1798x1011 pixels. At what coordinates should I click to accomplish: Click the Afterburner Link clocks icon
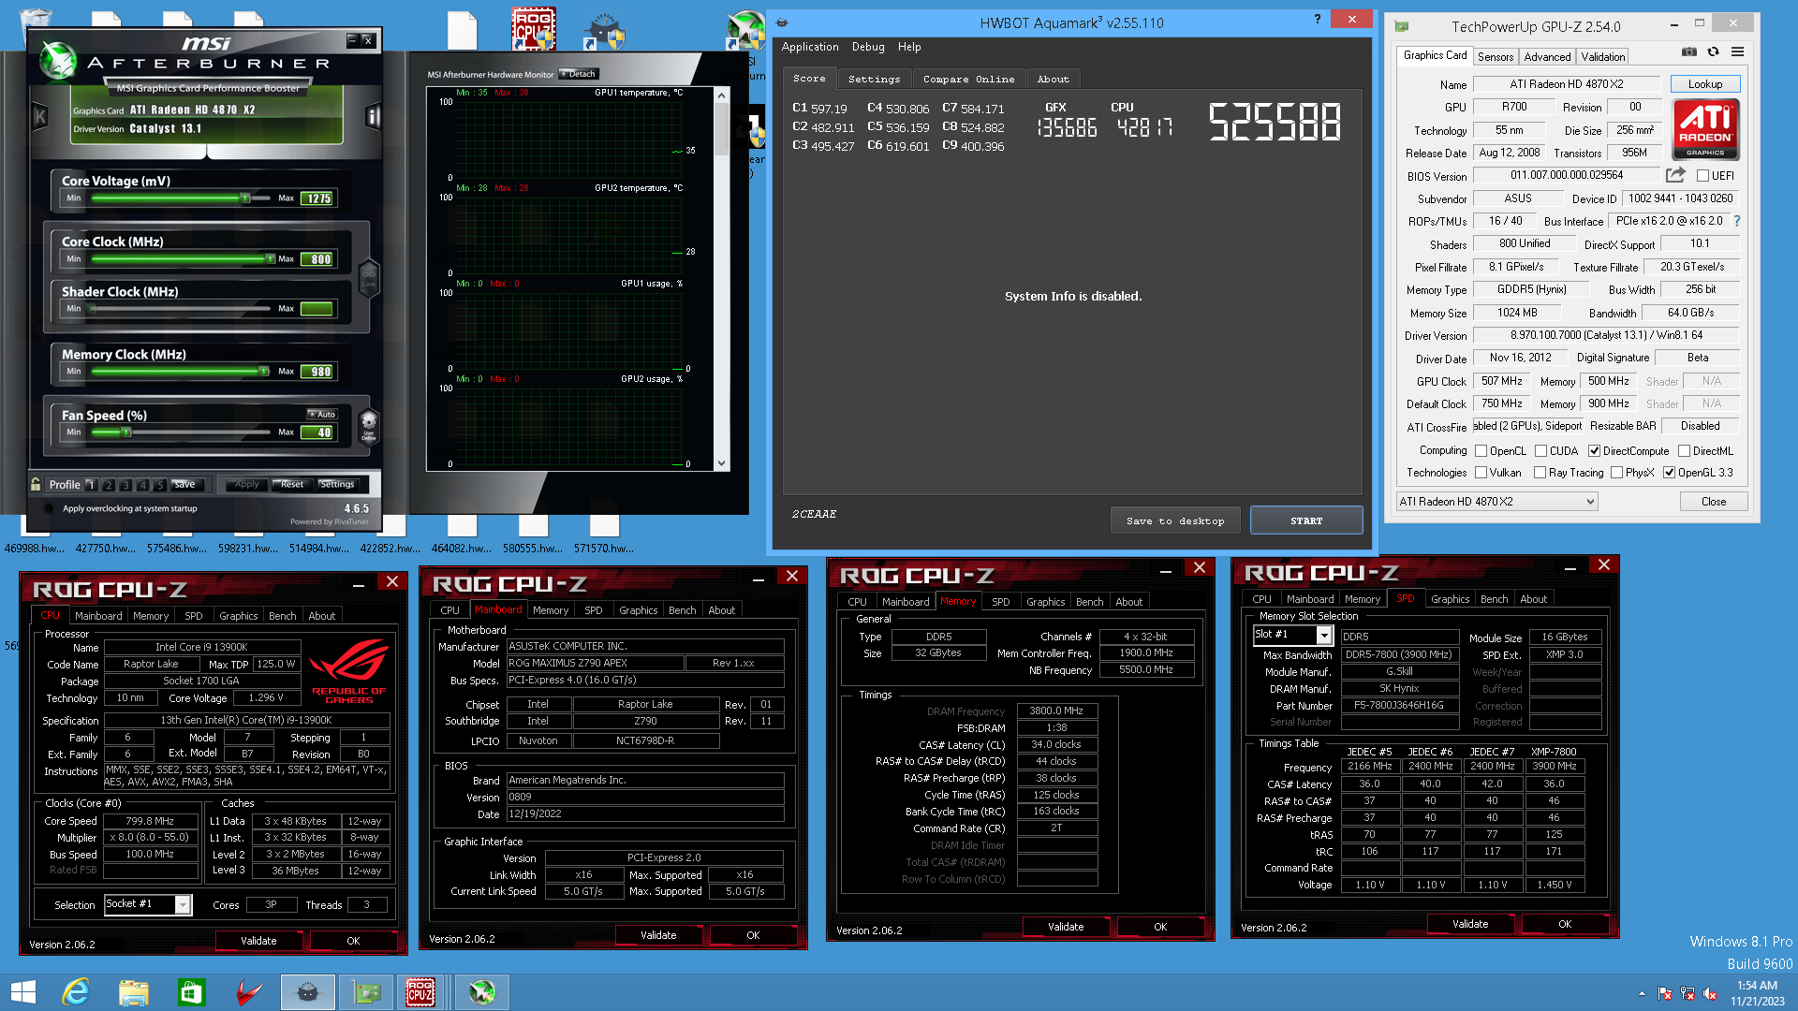pos(369,278)
